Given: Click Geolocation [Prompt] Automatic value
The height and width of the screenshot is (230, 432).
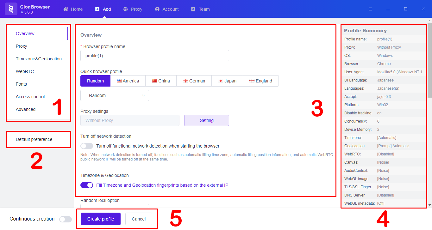Looking at the screenshot, I should click(x=393, y=146).
